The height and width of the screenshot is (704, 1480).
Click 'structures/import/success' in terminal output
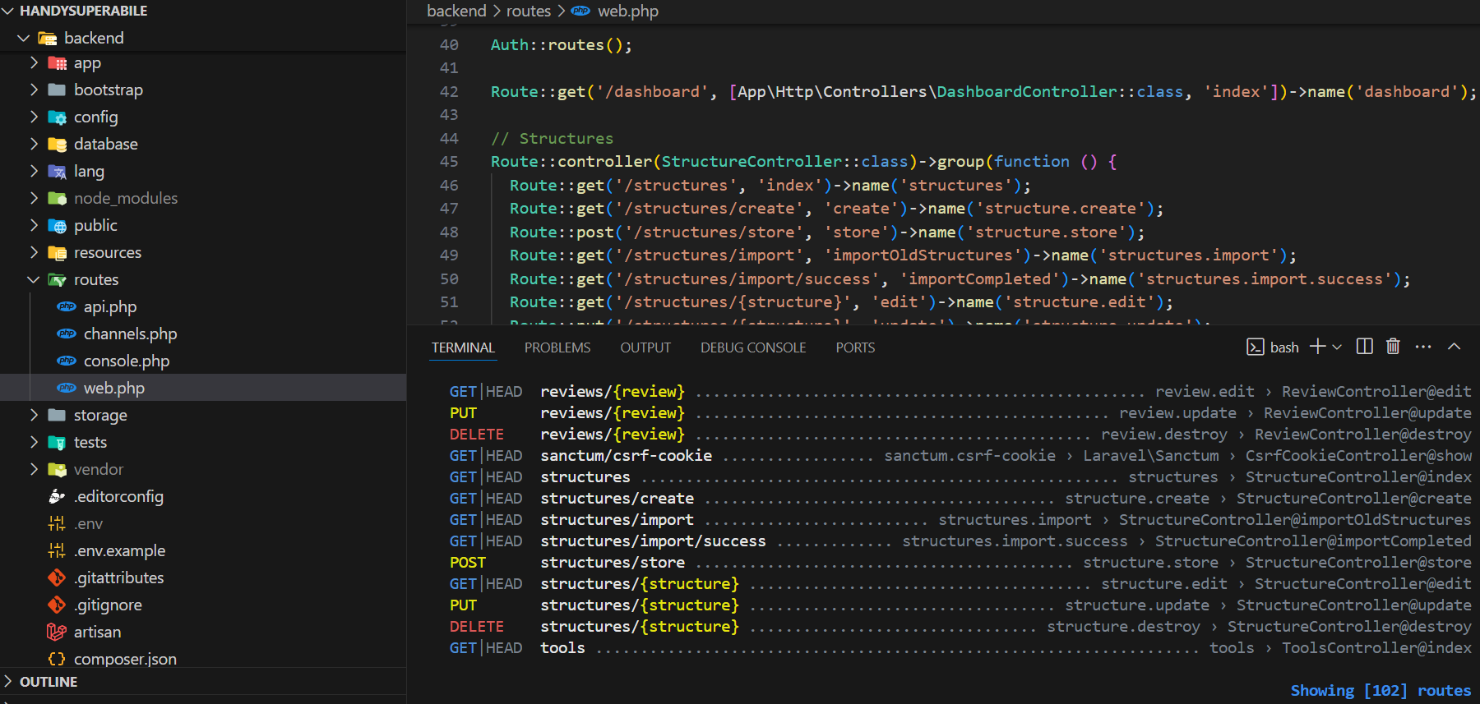point(653,541)
